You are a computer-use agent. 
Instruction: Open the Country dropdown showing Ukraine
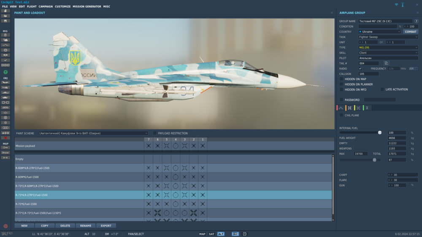[379, 32]
